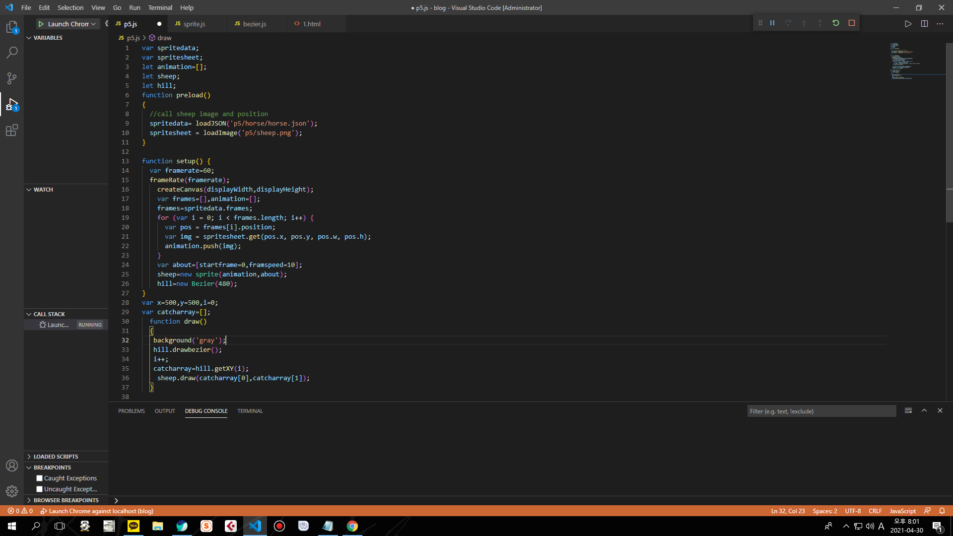
Task: Collapse the Variables section
Action: coord(48,38)
